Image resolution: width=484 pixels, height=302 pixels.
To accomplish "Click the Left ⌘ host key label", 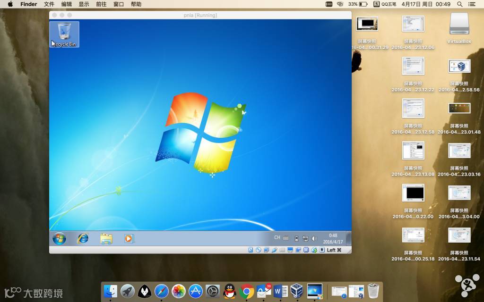I will click(x=334, y=250).
